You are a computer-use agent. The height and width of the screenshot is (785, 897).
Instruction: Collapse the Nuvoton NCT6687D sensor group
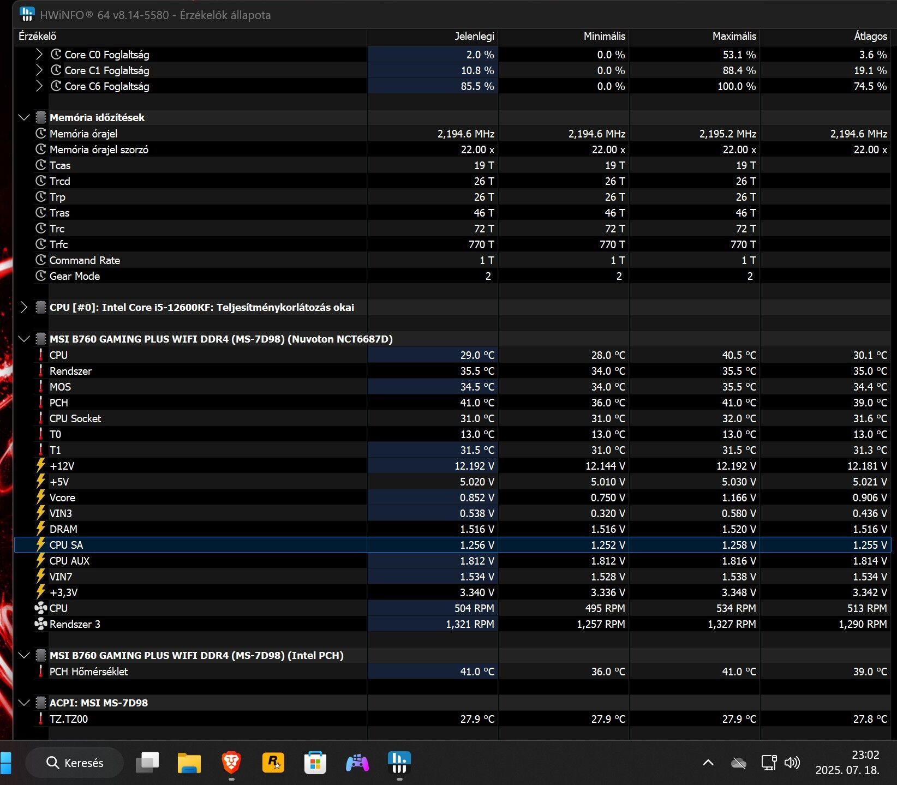(23, 339)
